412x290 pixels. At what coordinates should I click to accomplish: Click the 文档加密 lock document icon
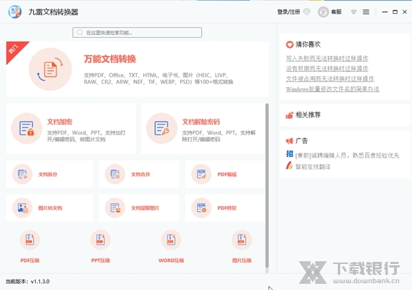click(x=27, y=128)
